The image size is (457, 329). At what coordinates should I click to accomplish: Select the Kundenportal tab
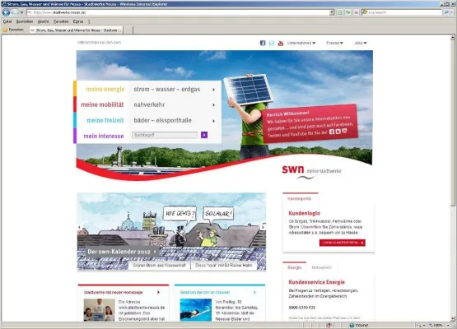tap(300, 198)
